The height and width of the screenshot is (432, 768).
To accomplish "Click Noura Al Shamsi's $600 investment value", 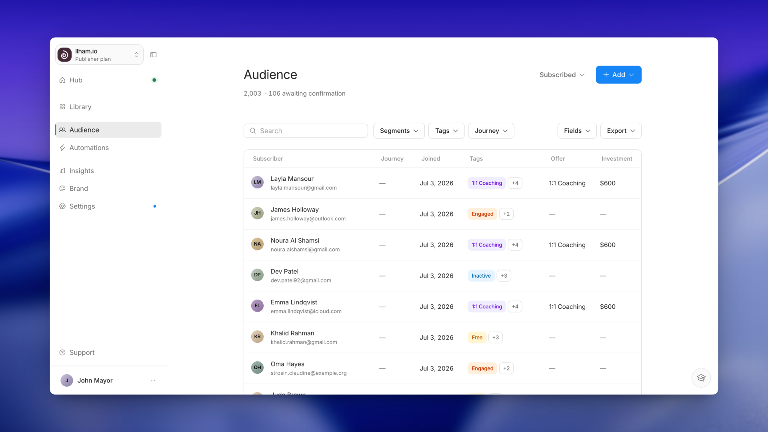I will pyautogui.click(x=608, y=245).
